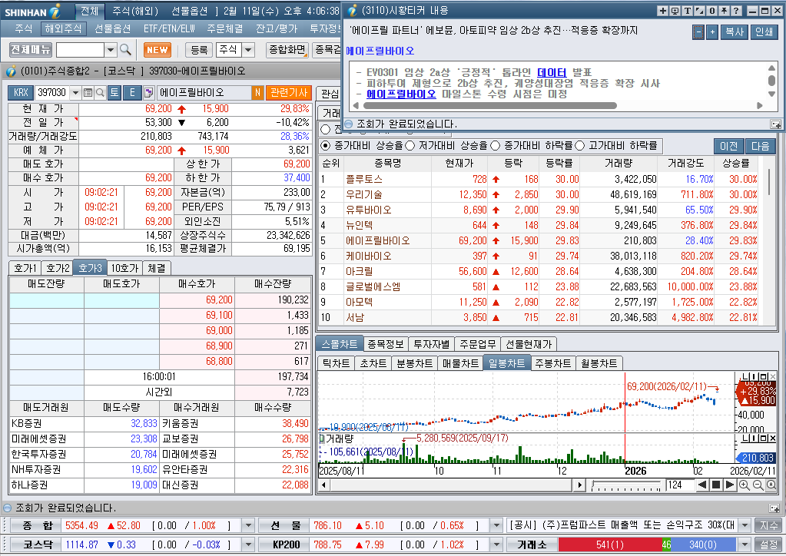Click the 복사 copy button in news window
This screenshot has width=786, height=556.
point(735,32)
